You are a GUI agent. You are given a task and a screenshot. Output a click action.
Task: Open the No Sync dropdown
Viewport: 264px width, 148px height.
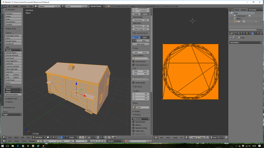[x=115, y=141]
